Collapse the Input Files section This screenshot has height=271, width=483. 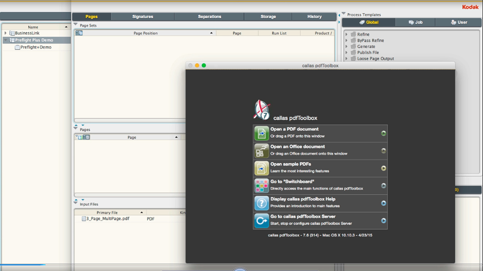coord(75,203)
